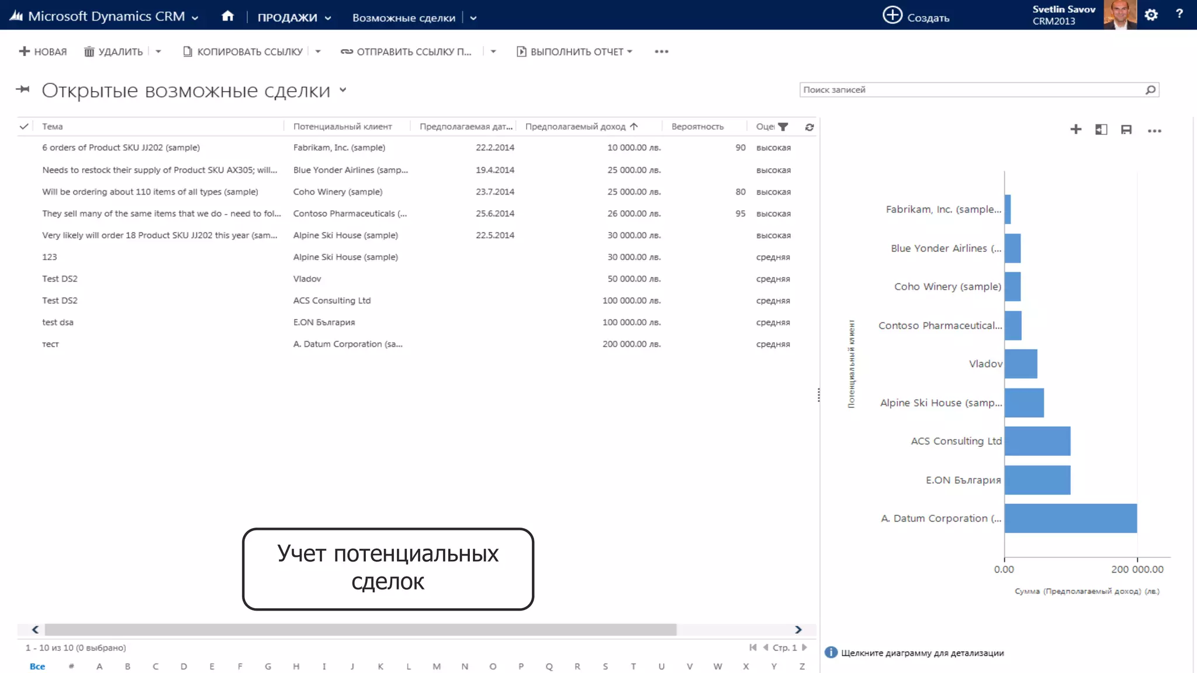1197x673 pixels.
Task: Open the chart more options ellipsis
Action: (x=1154, y=131)
